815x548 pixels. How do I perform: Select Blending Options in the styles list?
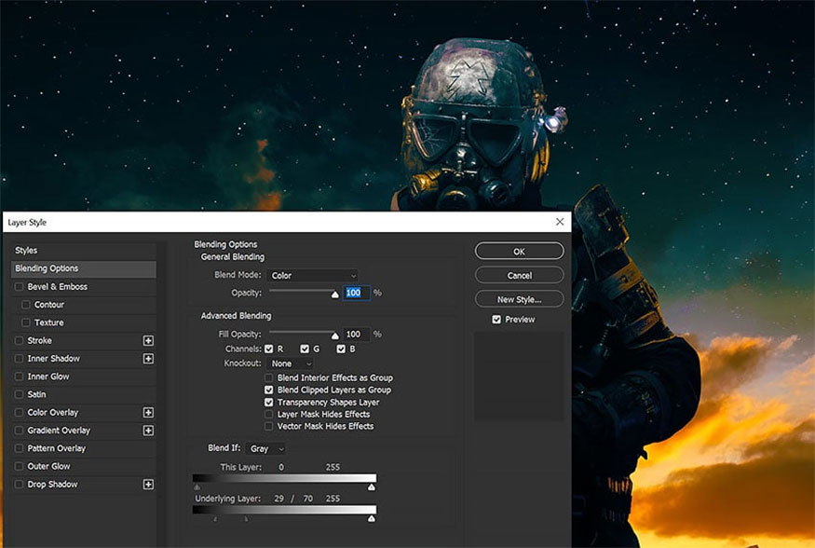pos(83,268)
